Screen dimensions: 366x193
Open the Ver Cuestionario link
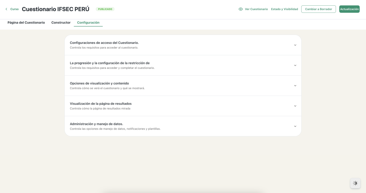point(256,9)
